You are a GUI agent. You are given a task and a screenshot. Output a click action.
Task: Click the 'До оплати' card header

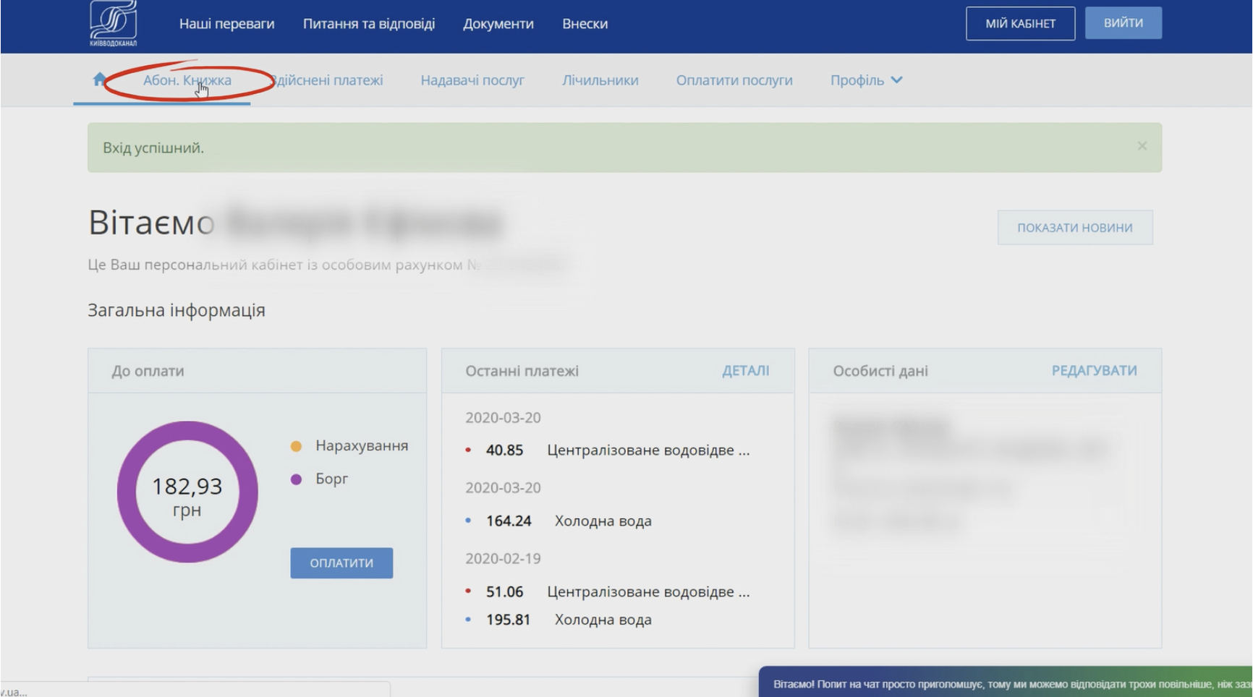click(x=257, y=371)
